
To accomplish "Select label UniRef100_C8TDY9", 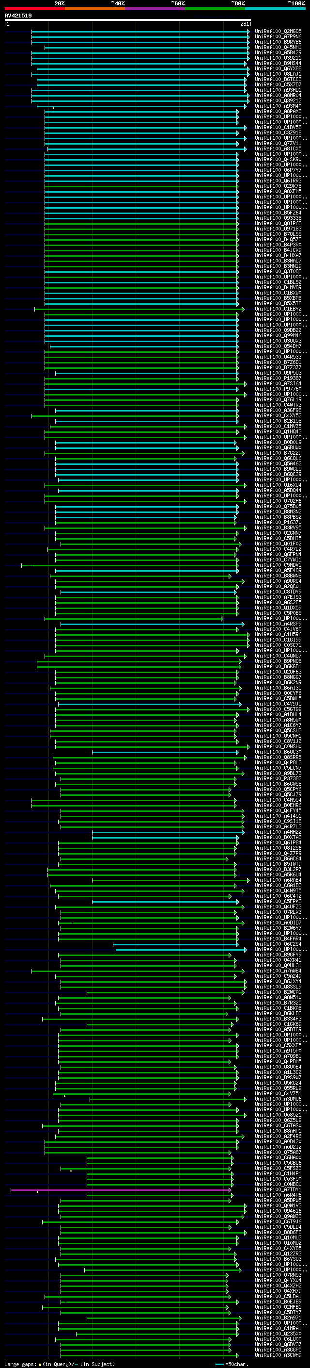I will coord(278,592).
